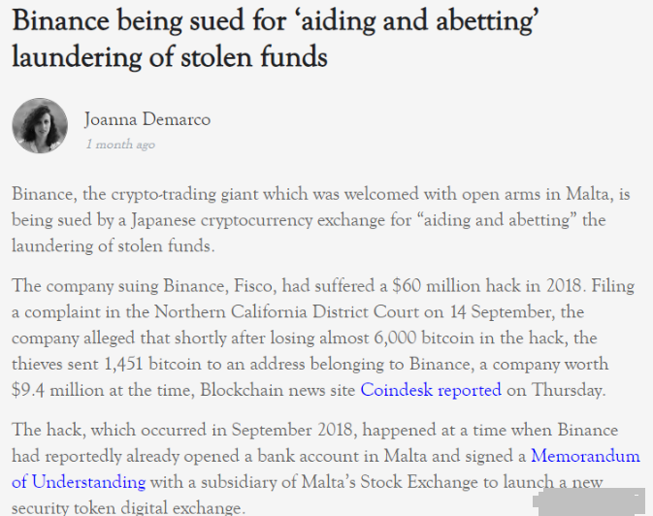Image resolution: width=653 pixels, height=516 pixels.
Task: Click the "$9.4 million" amount text
Action: click(x=57, y=391)
